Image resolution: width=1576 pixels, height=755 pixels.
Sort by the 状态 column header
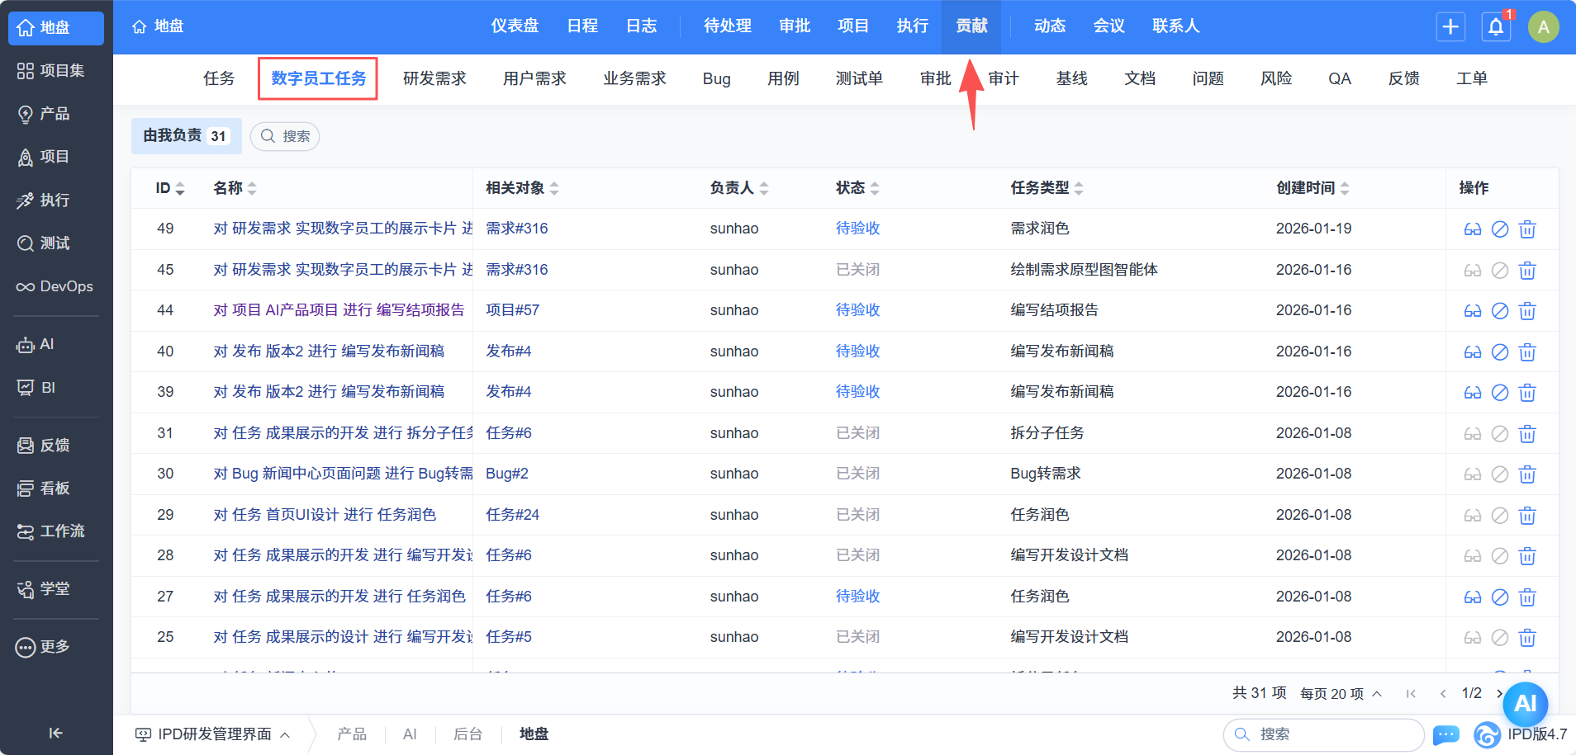pyautogui.click(x=857, y=188)
